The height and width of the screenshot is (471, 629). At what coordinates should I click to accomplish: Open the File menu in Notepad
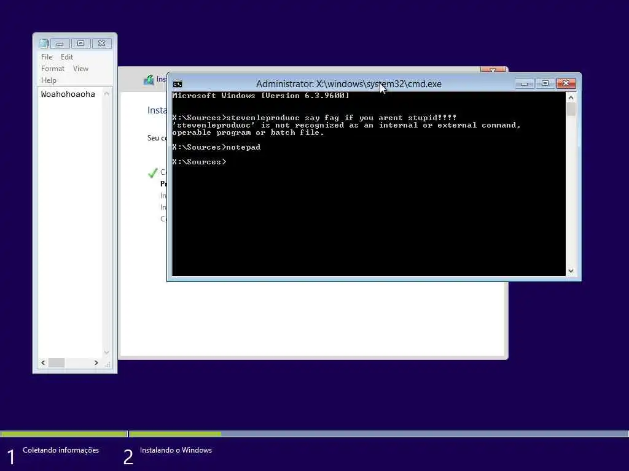click(47, 57)
